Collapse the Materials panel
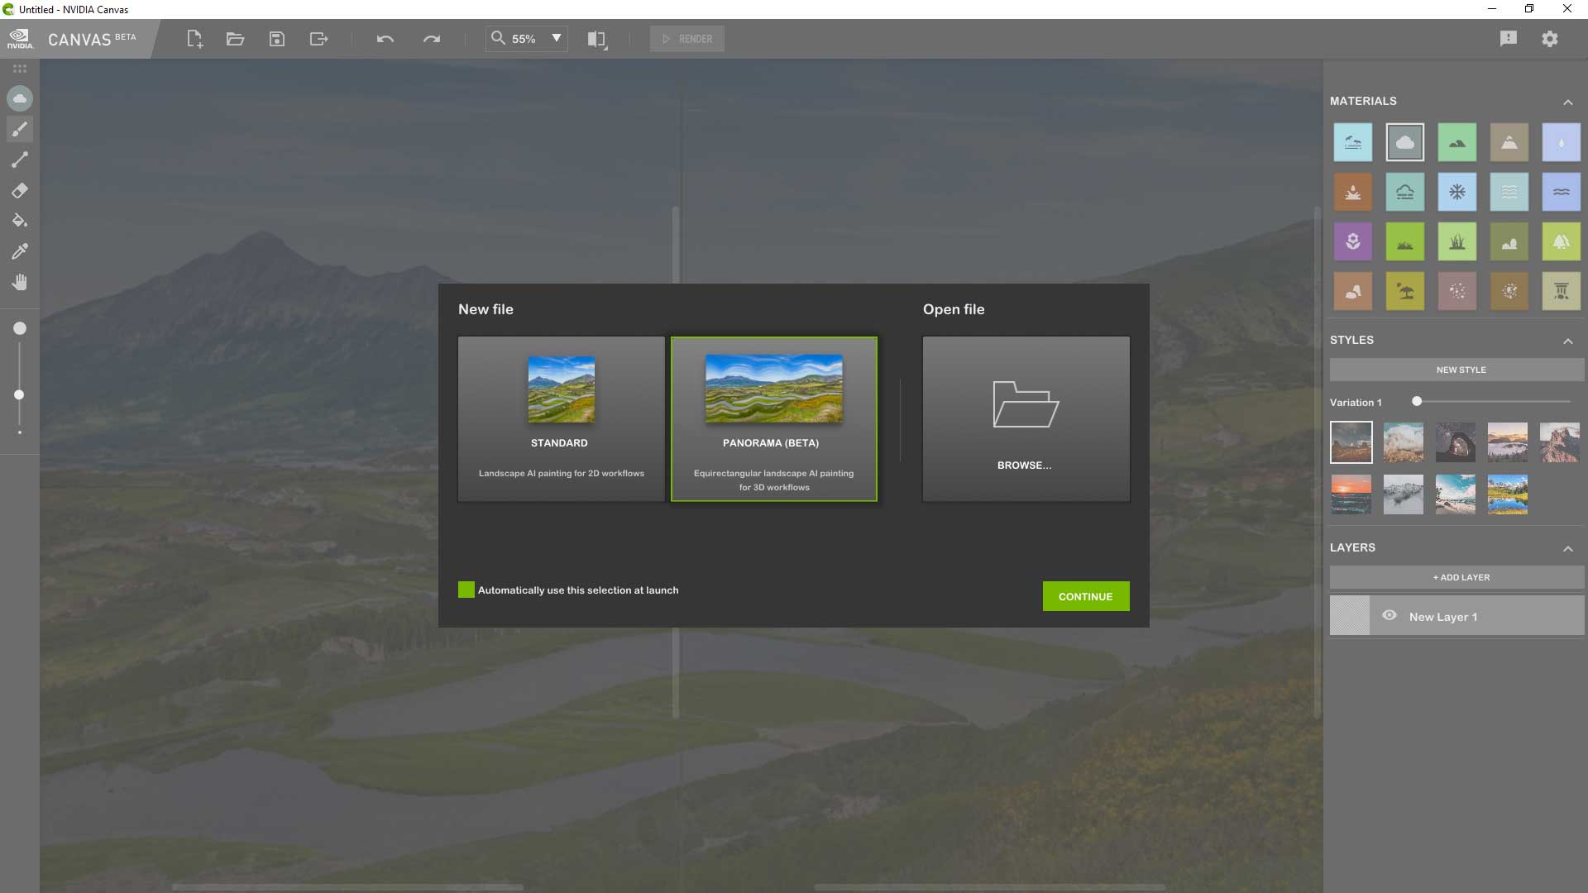 (x=1568, y=102)
